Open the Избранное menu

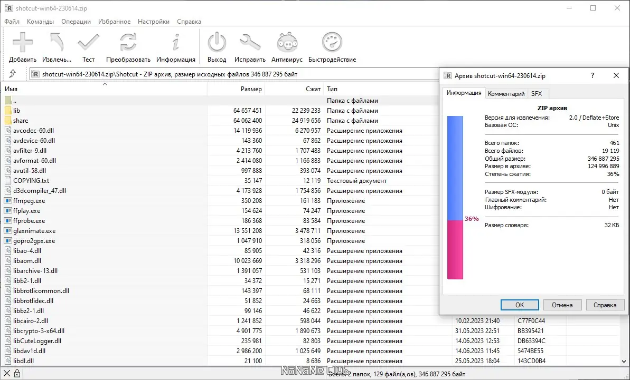114,22
